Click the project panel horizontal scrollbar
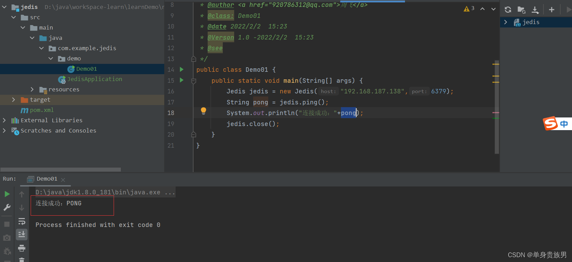The image size is (572, 262). pos(61,170)
